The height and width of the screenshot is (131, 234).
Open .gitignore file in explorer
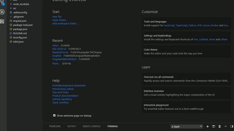tap(18, 17)
